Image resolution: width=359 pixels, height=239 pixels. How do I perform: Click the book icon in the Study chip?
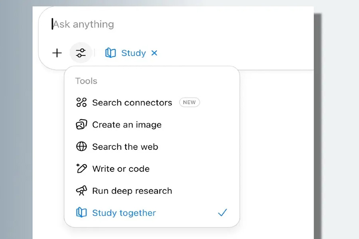[x=110, y=53]
